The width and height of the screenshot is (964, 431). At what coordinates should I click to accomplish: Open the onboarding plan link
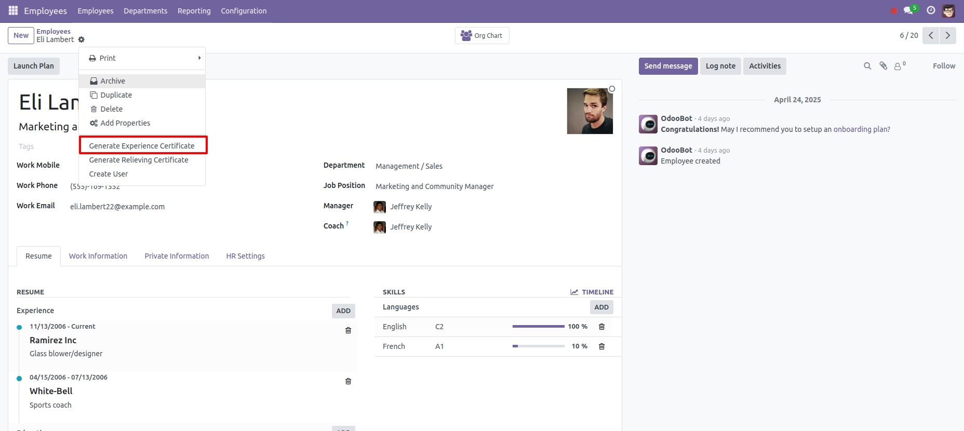[862, 129]
